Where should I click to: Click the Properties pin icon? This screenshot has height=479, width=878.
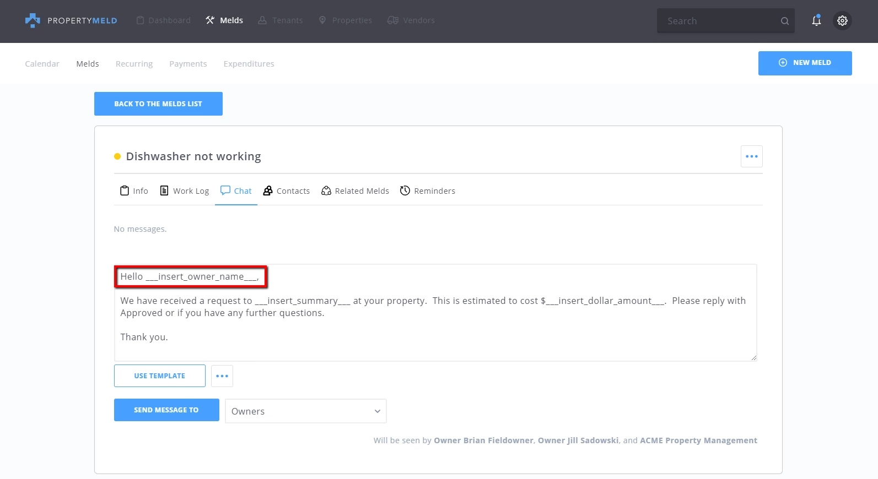322,20
